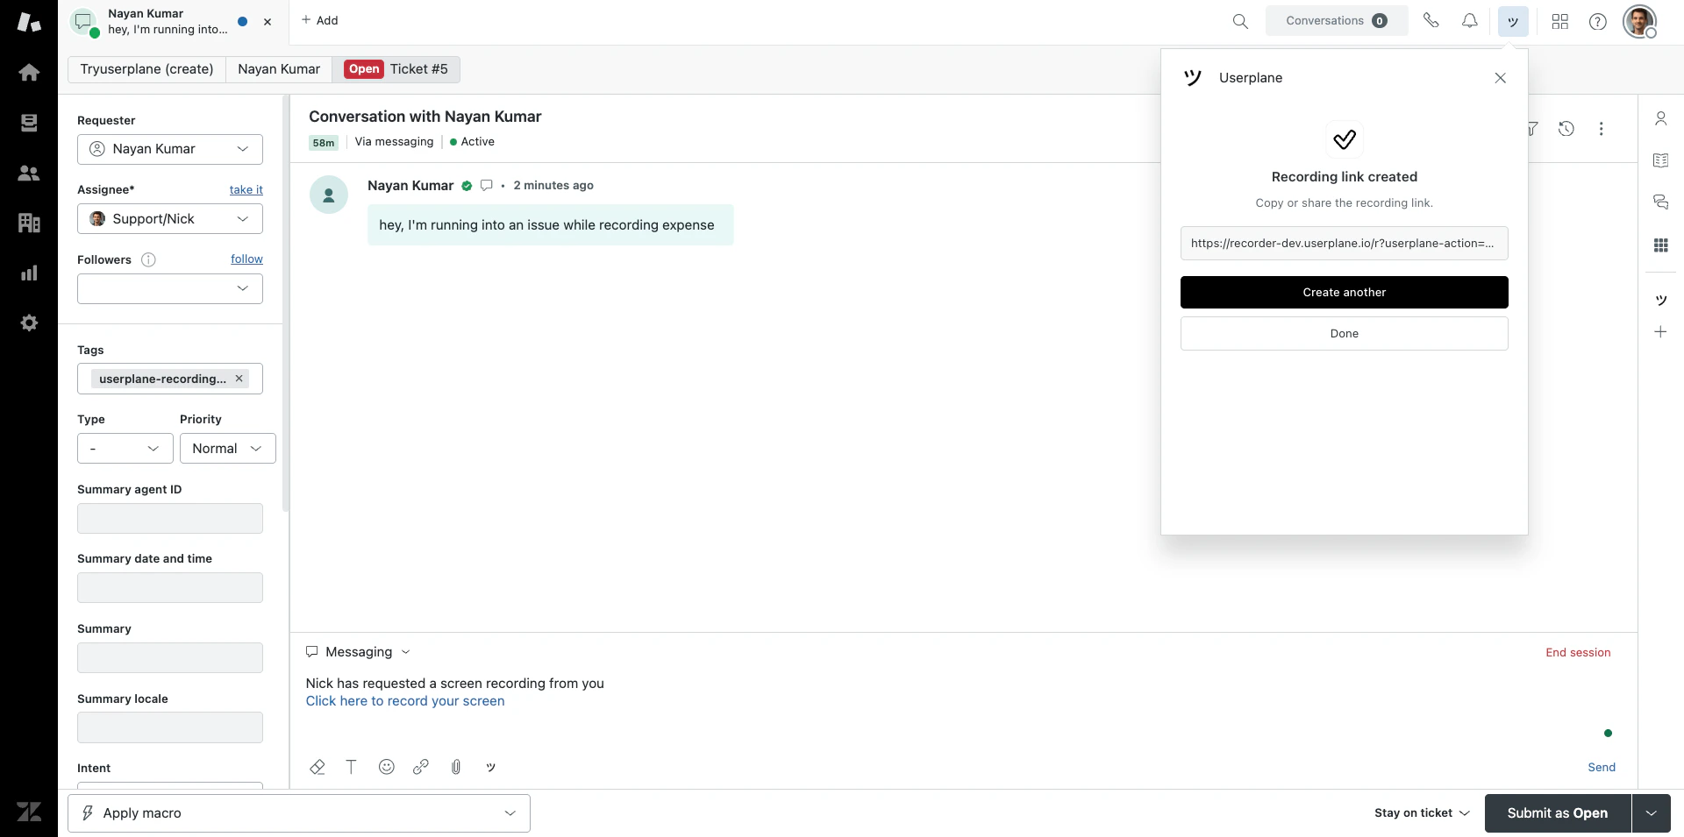Click the Send button
This screenshot has width=1684, height=837.
(1602, 768)
